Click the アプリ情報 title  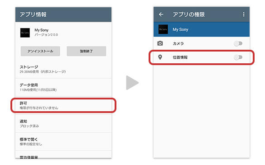[33, 14]
